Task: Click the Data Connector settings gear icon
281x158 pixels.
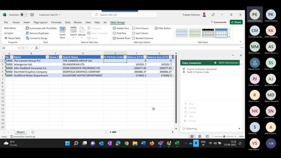Action: (215, 63)
